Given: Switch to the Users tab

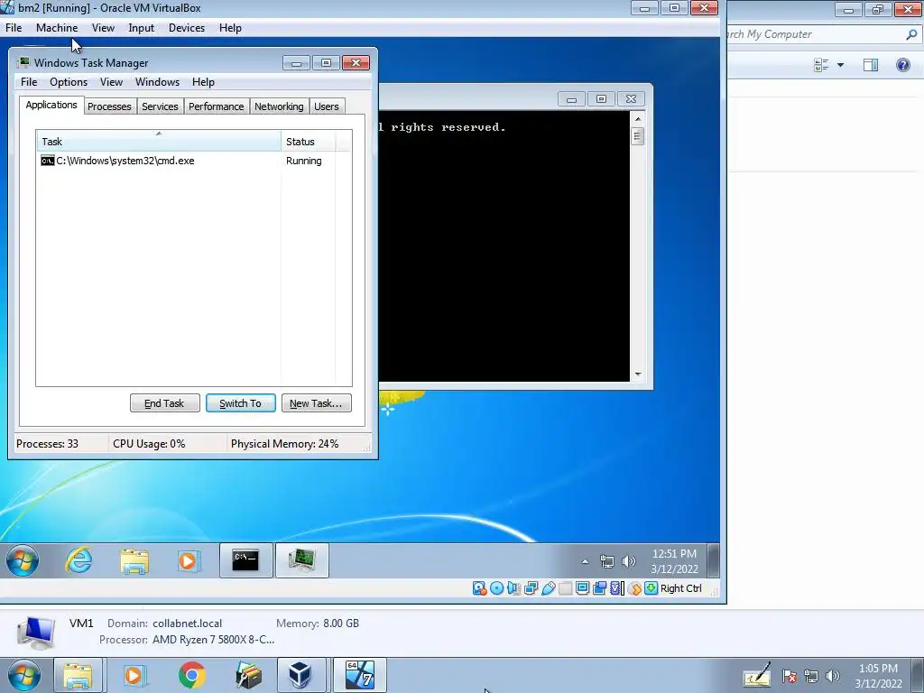Looking at the screenshot, I should pyautogui.click(x=327, y=106).
